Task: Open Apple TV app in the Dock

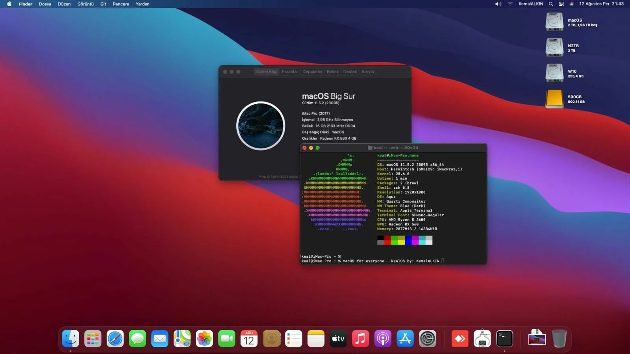Action: click(x=338, y=339)
